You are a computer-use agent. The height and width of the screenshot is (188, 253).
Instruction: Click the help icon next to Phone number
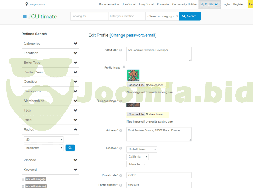click(121, 185)
